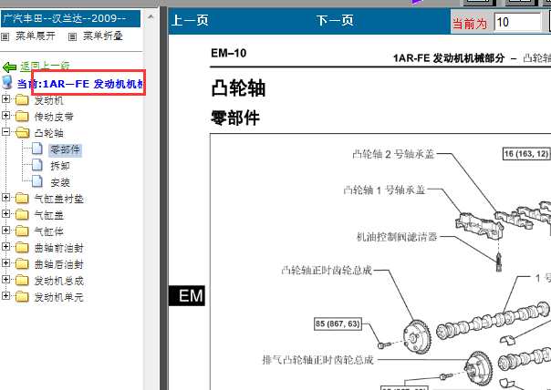
Task: Click the computer icon beside 当前
Action: [x=7, y=82]
